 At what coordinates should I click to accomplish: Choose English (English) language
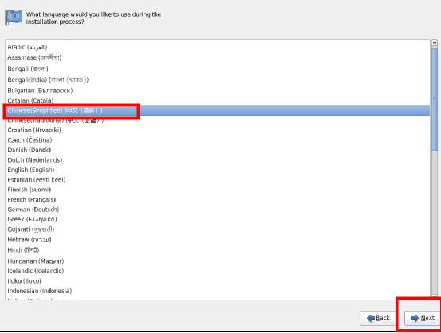point(218,170)
